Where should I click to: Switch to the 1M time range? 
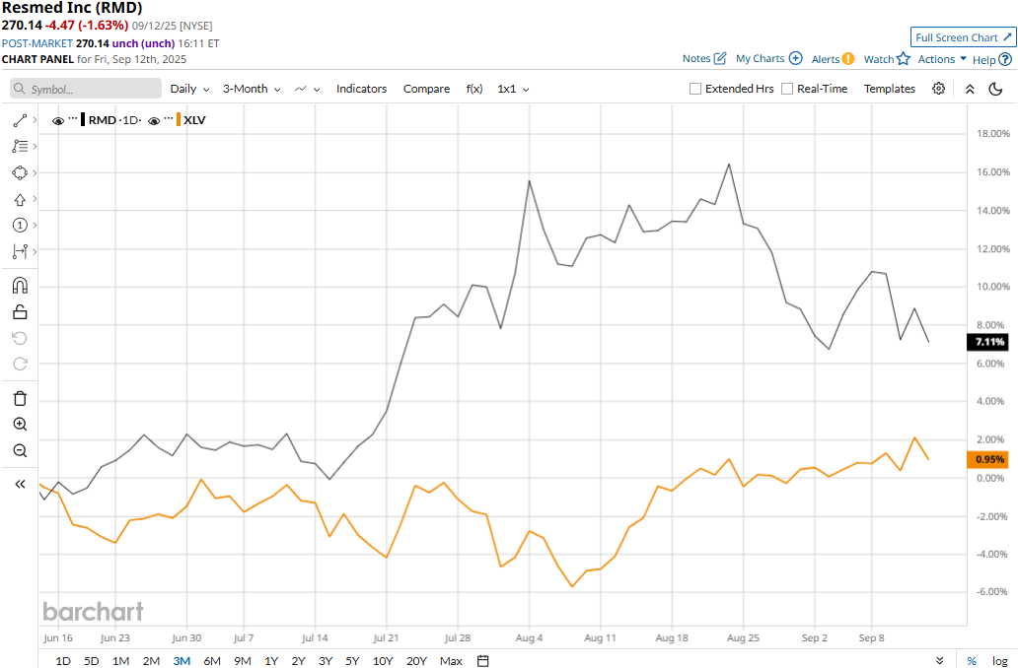[120, 661]
